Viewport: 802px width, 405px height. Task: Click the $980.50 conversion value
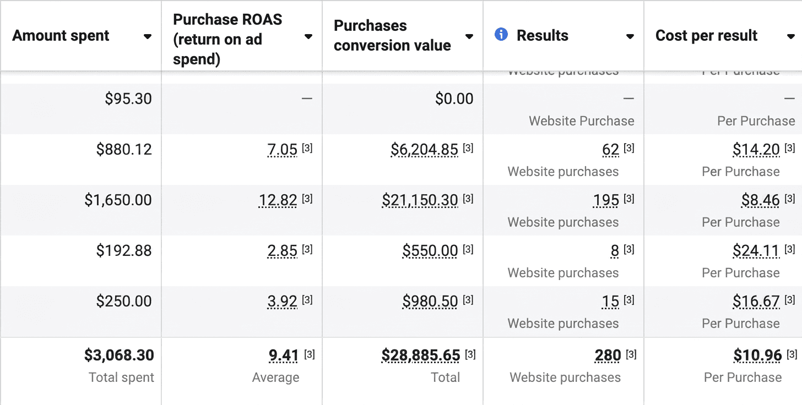coord(430,302)
